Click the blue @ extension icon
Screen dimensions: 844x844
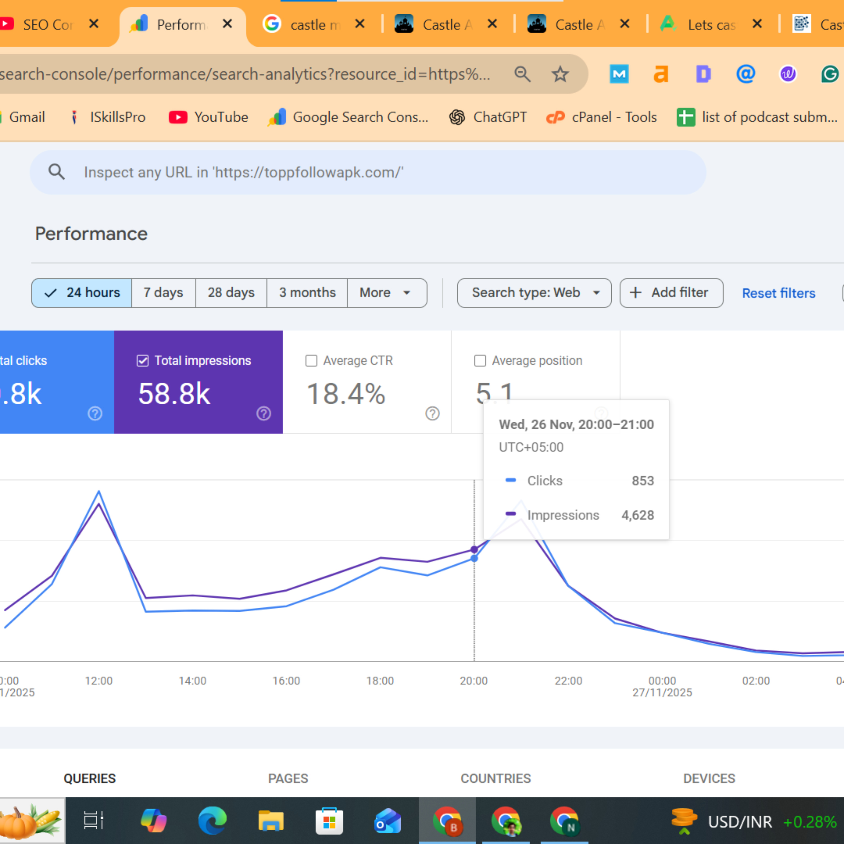tap(746, 74)
